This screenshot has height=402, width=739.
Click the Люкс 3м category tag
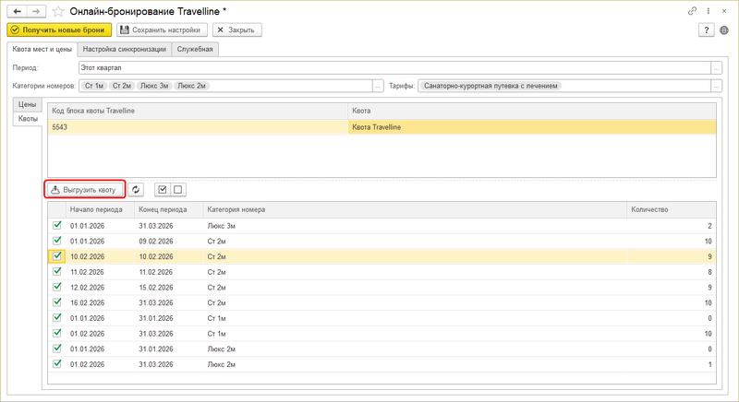pos(154,86)
